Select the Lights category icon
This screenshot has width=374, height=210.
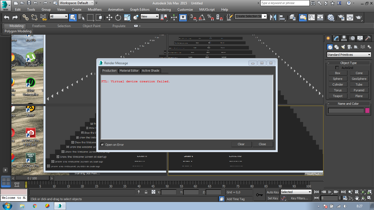343,47
